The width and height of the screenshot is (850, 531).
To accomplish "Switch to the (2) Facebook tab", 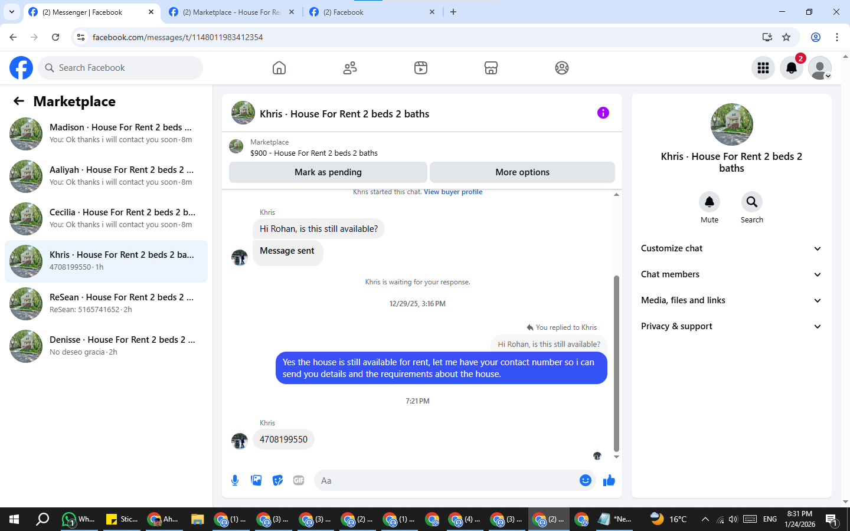I will (372, 12).
